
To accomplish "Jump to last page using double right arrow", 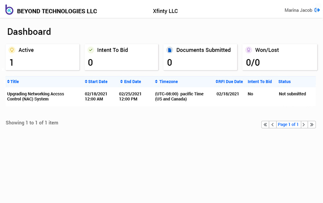I will coord(312,124).
